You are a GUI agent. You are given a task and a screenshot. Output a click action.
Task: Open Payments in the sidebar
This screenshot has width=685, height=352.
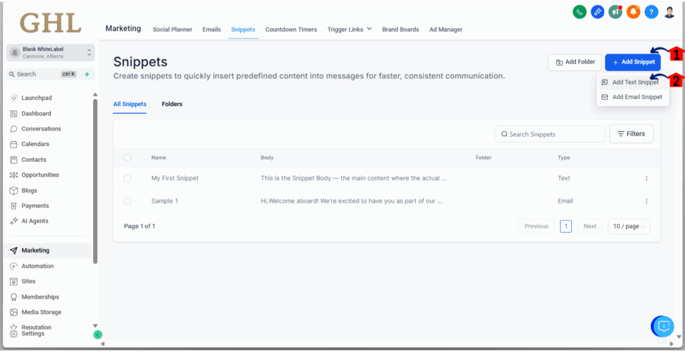pos(35,206)
